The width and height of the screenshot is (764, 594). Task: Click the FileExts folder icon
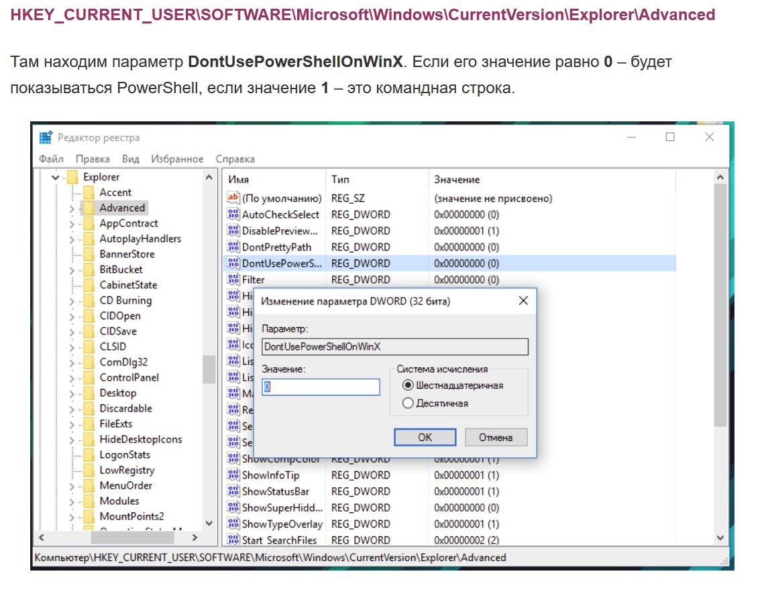[89, 424]
